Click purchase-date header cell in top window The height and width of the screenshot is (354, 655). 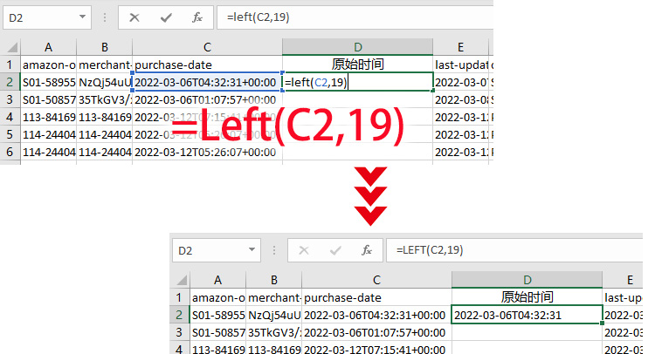pos(207,65)
